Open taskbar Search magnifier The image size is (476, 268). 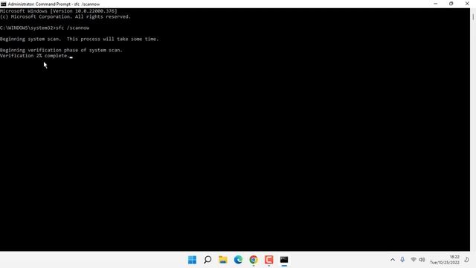208,260
